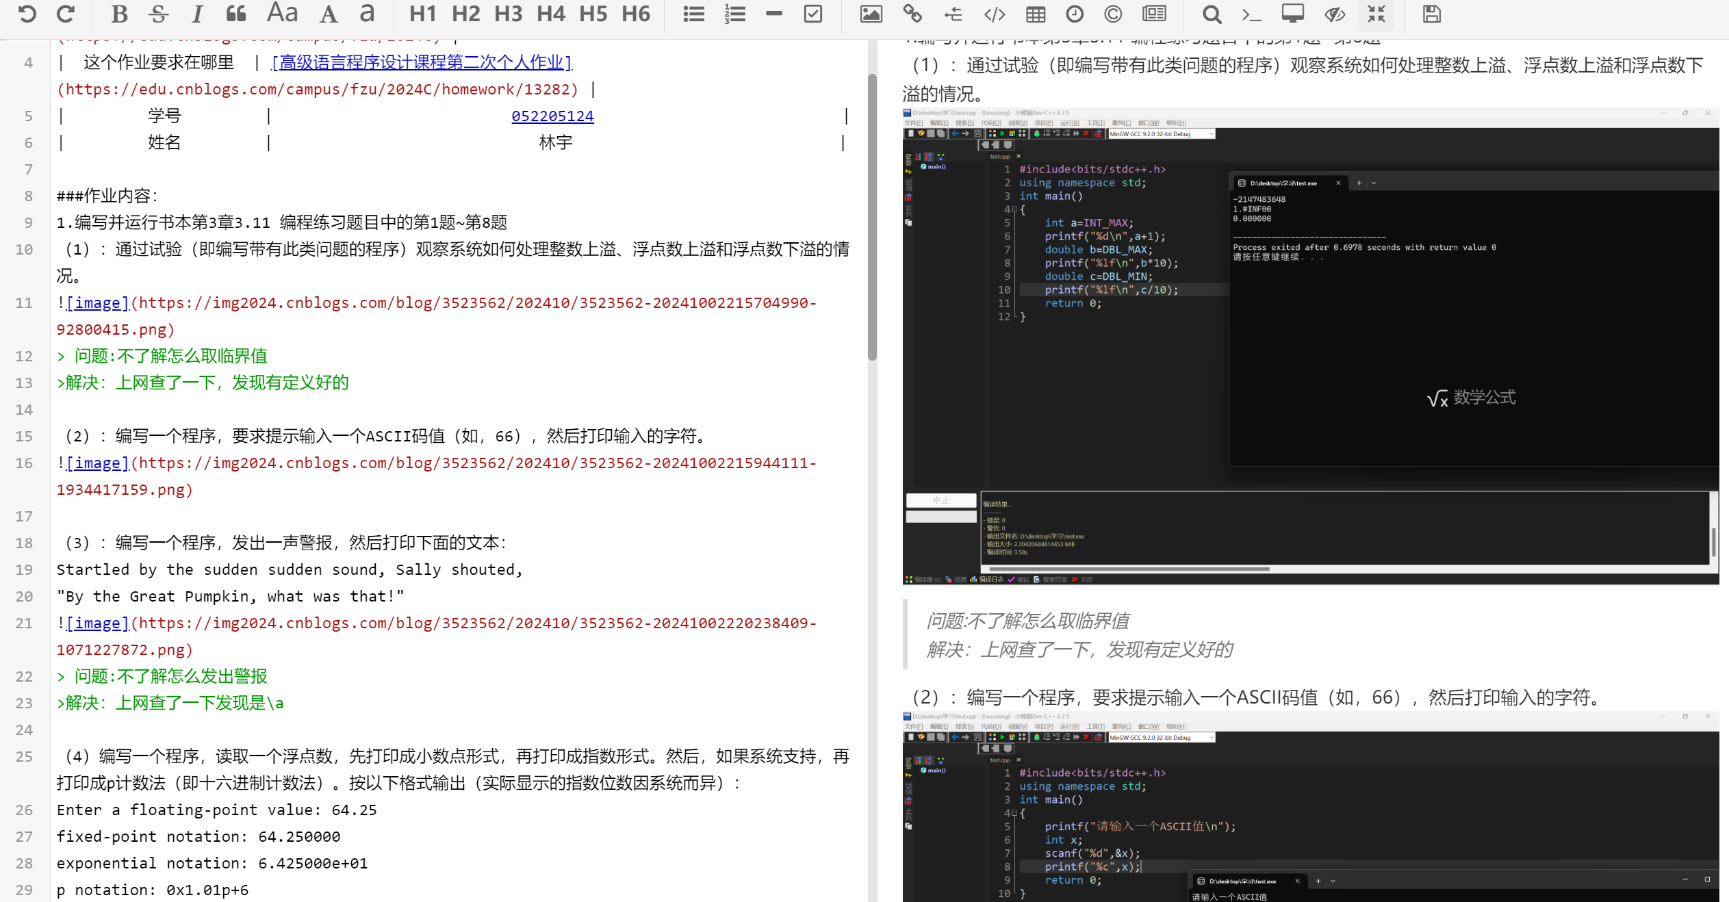The image size is (1729, 902).
Task: Open the second Dev-C++ screenshot in preview
Action: (x=1310, y=806)
